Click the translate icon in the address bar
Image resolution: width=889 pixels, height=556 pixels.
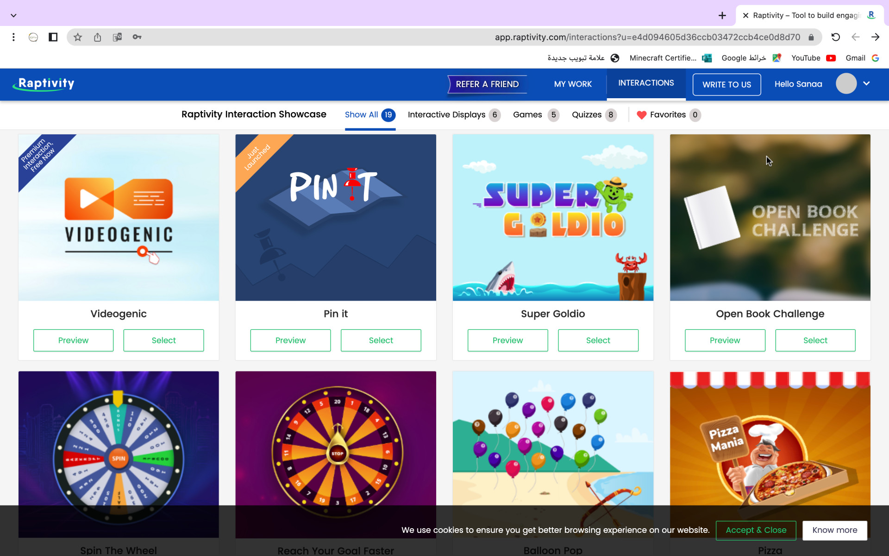coord(117,37)
